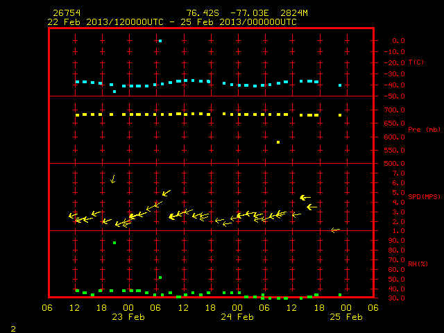Click the -77.03E longitude text
Viewport: 444px width, 333px height.
tap(250, 13)
